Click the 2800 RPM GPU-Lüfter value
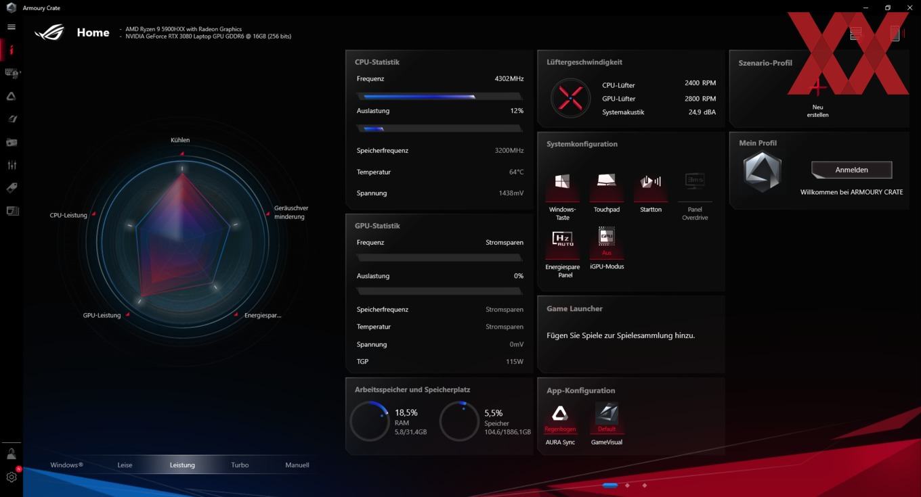Image resolution: width=921 pixels, height=497 pixels. click(700, 98)
